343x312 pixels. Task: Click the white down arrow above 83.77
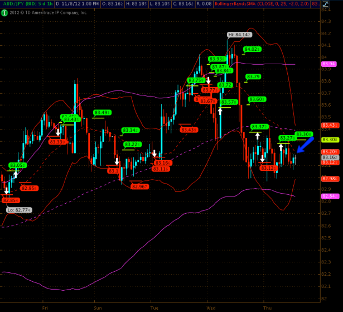(x=208, y=81)
